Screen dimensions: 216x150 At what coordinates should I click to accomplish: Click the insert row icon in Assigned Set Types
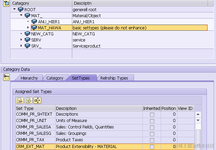[x=28, y=100]
